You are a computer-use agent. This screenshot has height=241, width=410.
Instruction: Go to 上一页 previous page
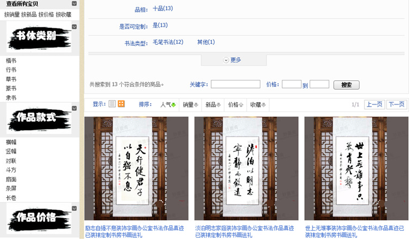(x=374, y=104)
